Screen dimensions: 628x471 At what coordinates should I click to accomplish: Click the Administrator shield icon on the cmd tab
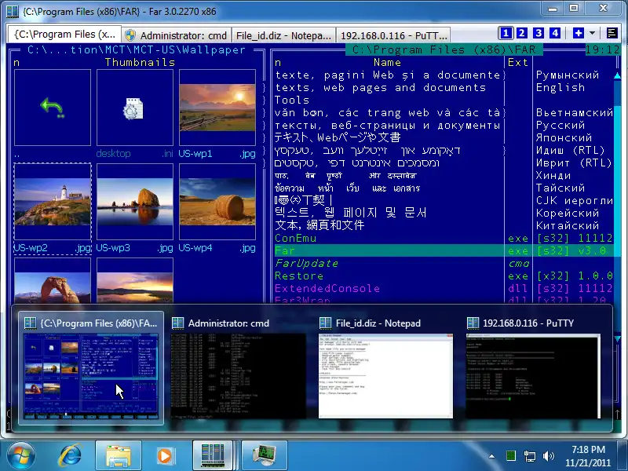tap(130, 35)
